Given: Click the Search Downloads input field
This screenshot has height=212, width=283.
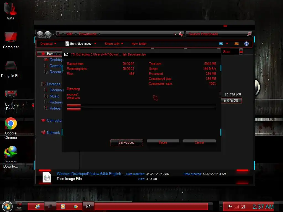Looking at the screenshot, I should tap(217, 34).
